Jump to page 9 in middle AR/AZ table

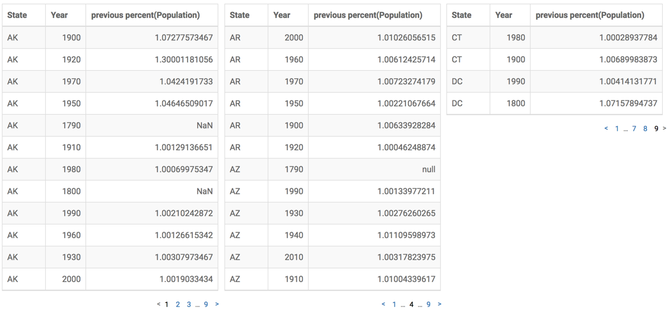pos(428,305)
